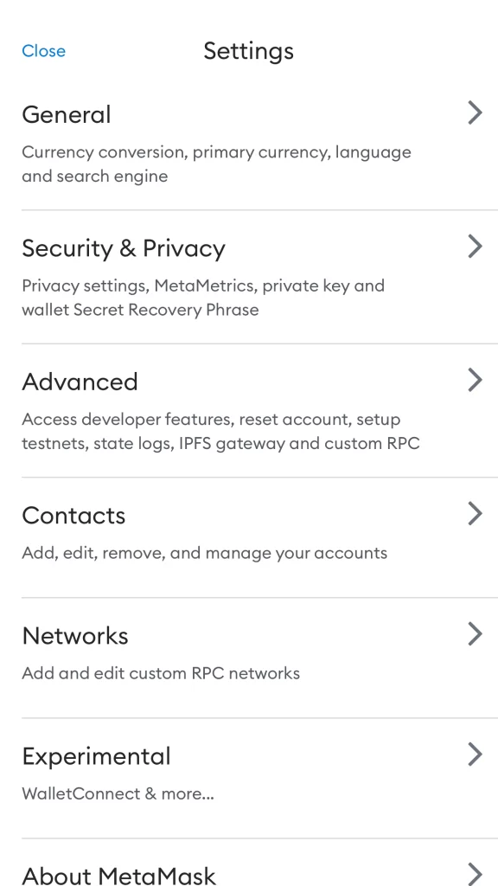Tap the chevron icon beside Contacts
Screen dimensions: 498x886
(x=476, y=514)
